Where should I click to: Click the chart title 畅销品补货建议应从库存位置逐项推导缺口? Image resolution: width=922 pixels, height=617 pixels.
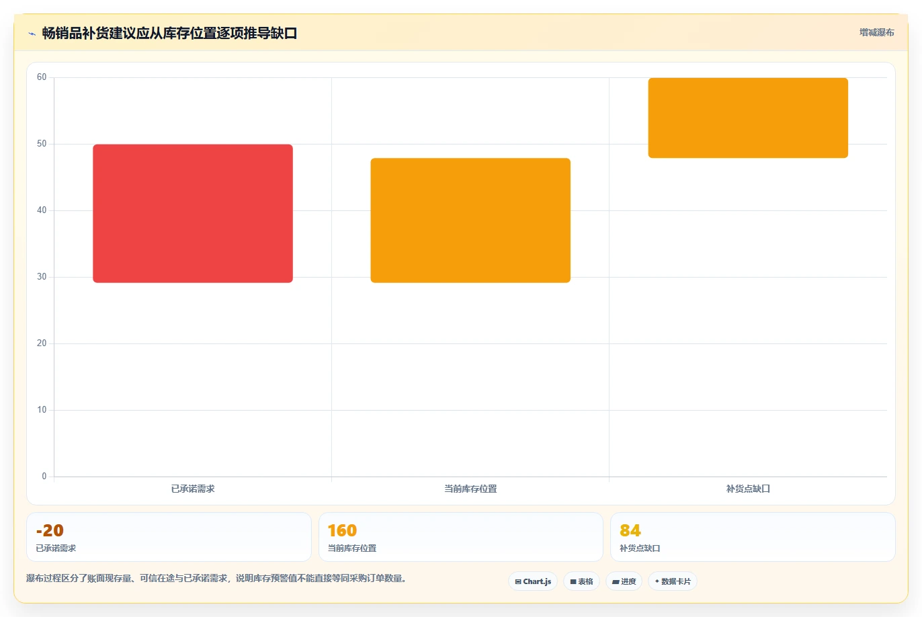point(169,33)
